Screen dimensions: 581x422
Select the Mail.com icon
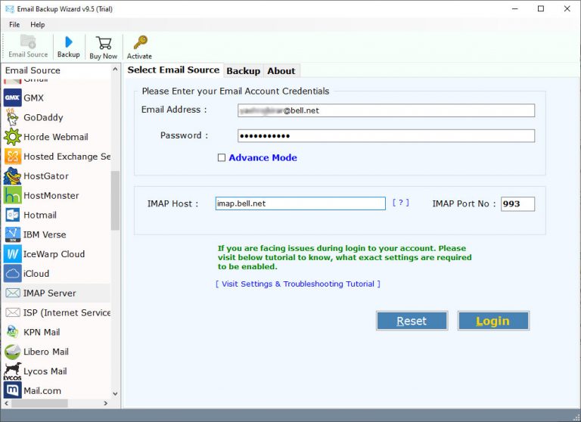pos(13,390)
